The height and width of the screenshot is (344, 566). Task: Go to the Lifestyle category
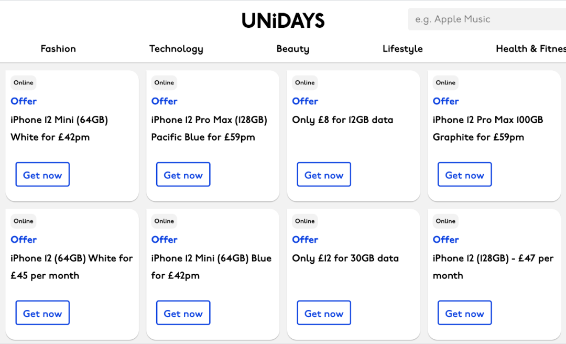pyautogui.click(x=402, y=49)
